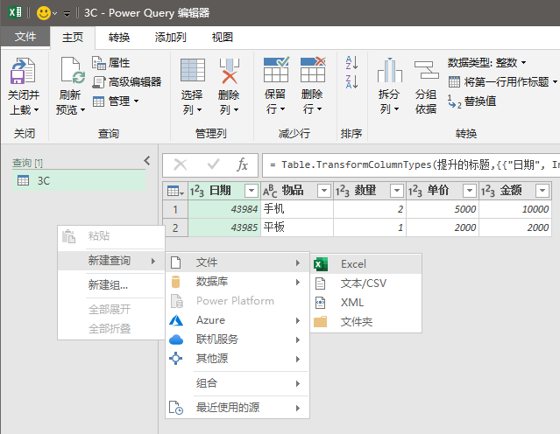The width and height of the screenshot is (560, 434).
Task: Open the Quick Access Toolbar customize arrow
Action: pyautogui.click(x=67, y=13)
